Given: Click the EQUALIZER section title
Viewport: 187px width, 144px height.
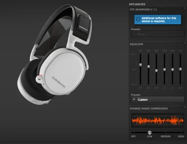Looking at the screenshot, I should point(136,44).
